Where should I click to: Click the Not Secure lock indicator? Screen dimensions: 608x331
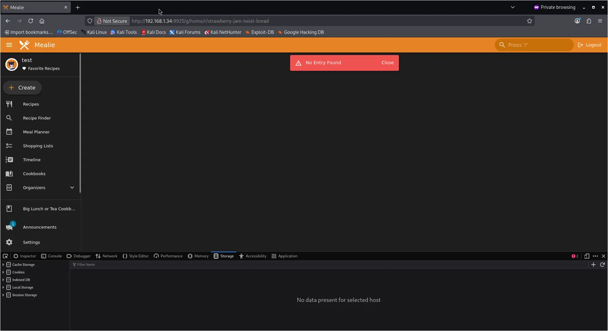(x=112, y=21)
